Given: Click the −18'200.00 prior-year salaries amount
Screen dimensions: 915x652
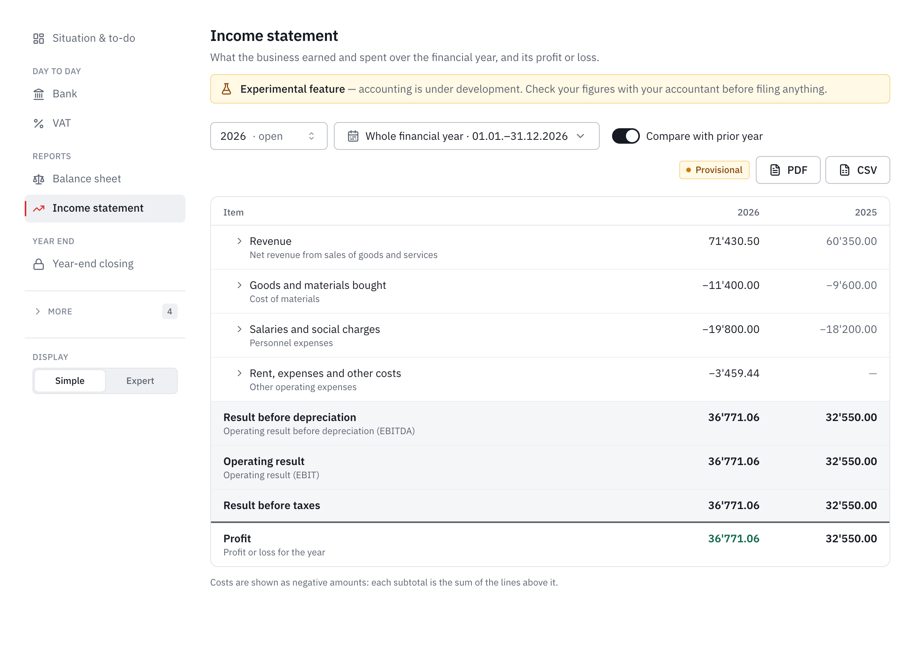Looking at the screenshot, I should tap(848, 329).
